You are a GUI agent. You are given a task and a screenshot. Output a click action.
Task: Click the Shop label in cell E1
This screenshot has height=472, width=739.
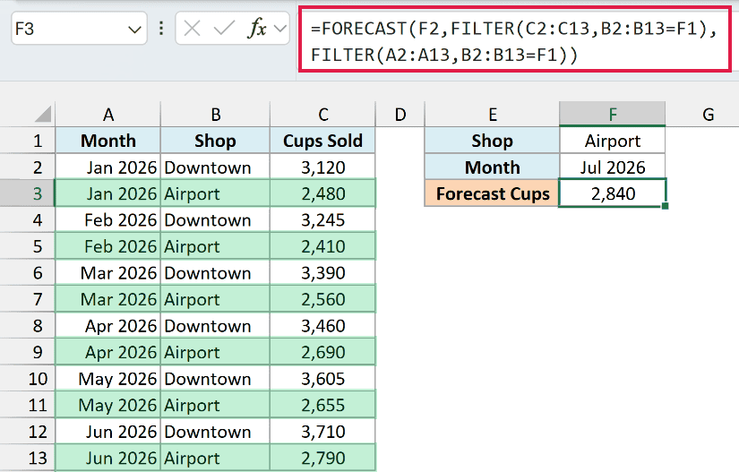(492, 141)
